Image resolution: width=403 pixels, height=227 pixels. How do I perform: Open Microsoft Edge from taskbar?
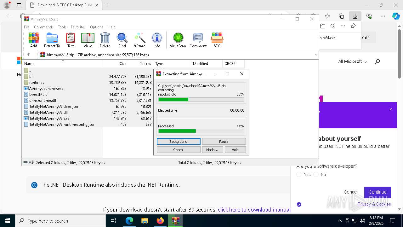click(129, 221)
